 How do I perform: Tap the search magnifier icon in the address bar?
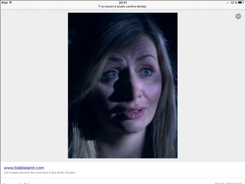[99, 6]
